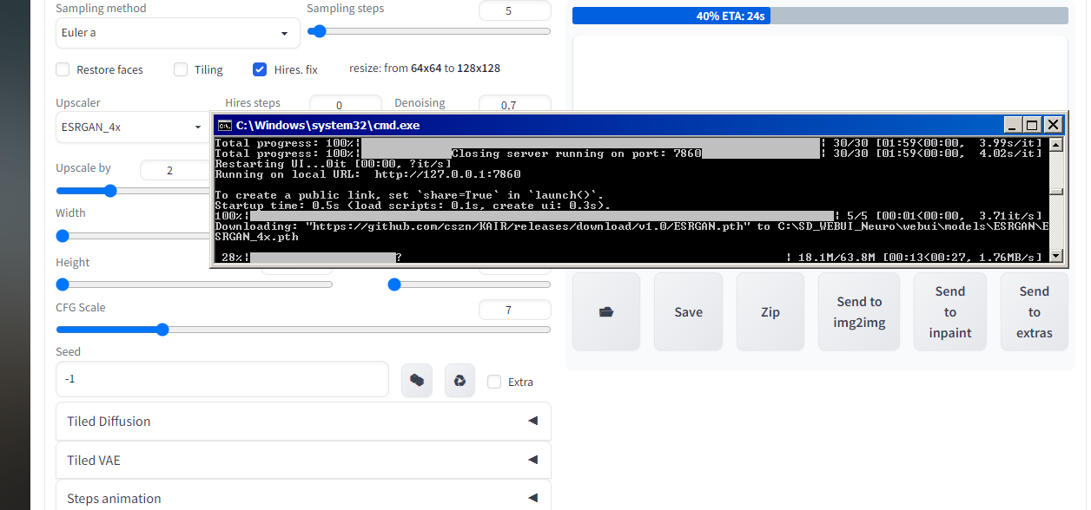Enable the Restore faces checkbox
This screenshot has height=510, width=1091.
point(63,69)
